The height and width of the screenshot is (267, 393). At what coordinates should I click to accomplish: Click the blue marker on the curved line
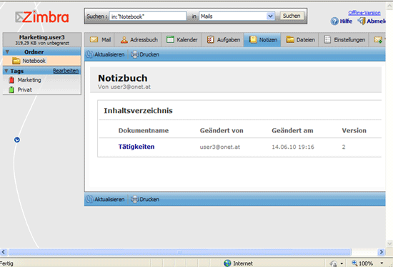pos(17,140)
